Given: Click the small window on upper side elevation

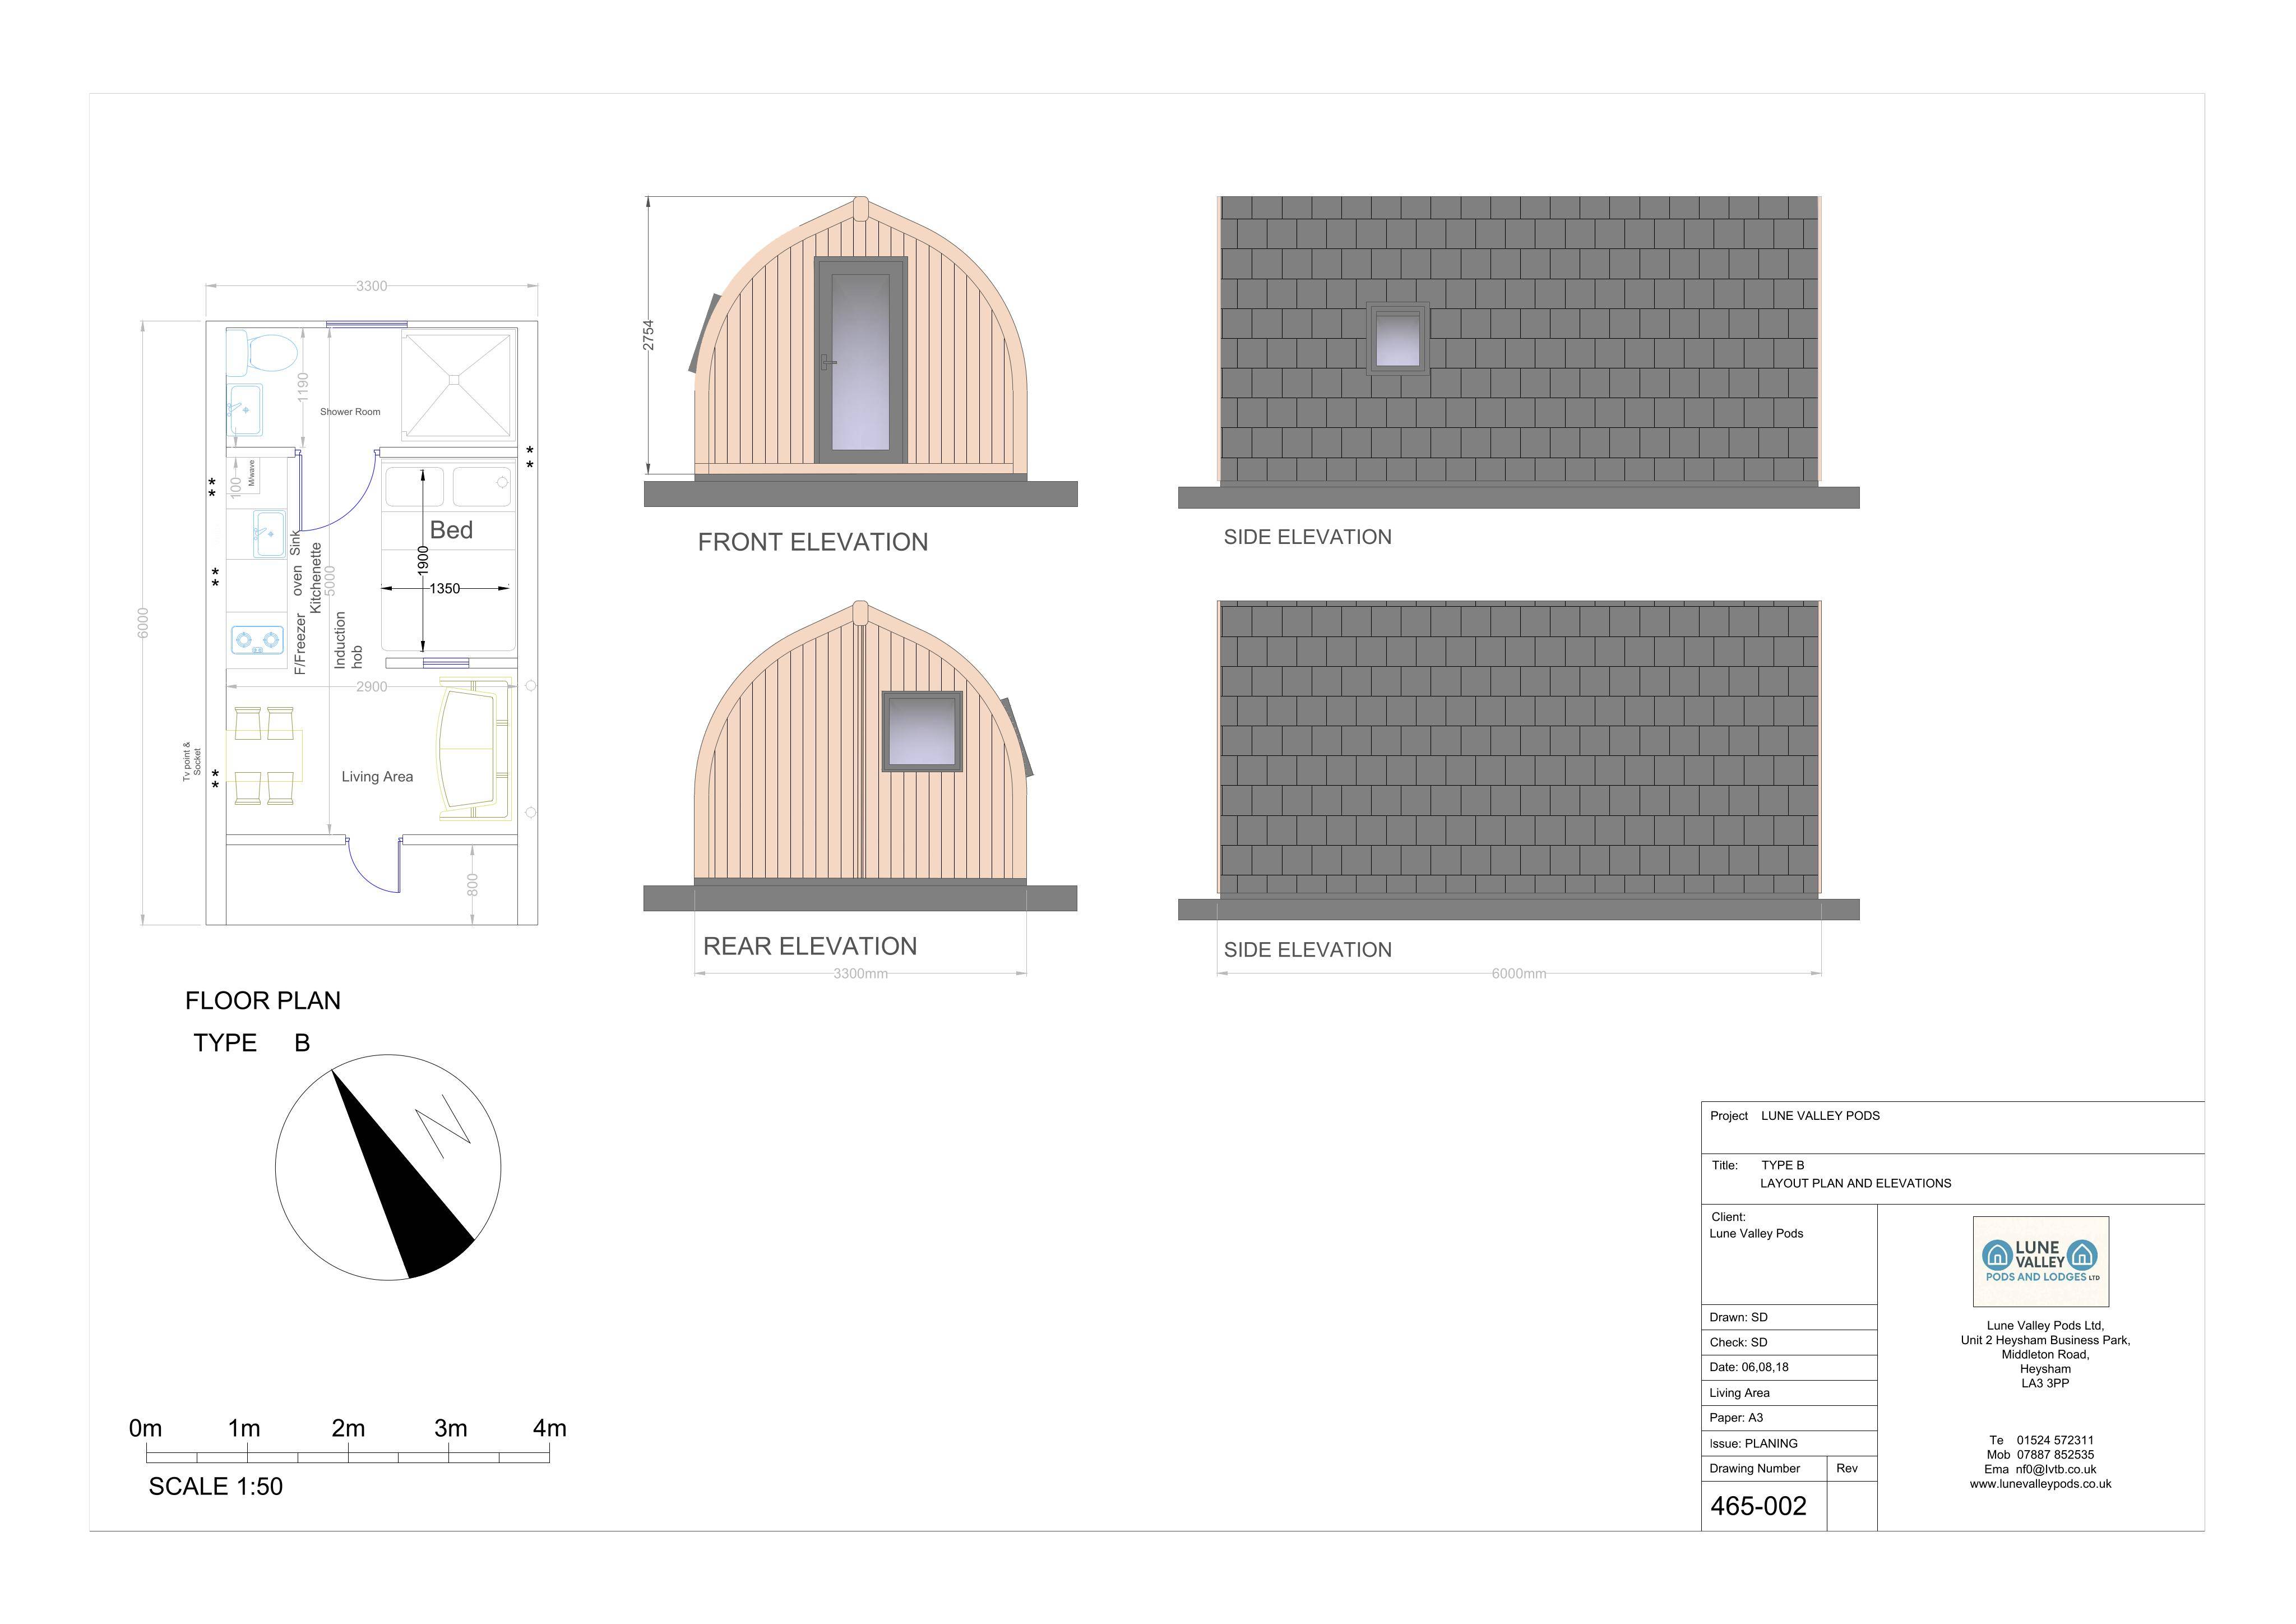Looking at the screenshot, I should pyautogui.click(x=1398, y=338).
